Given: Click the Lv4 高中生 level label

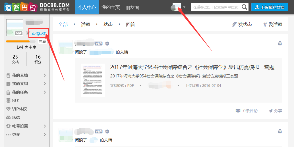Looking at the screenshot, I should [x=27, y=47].
